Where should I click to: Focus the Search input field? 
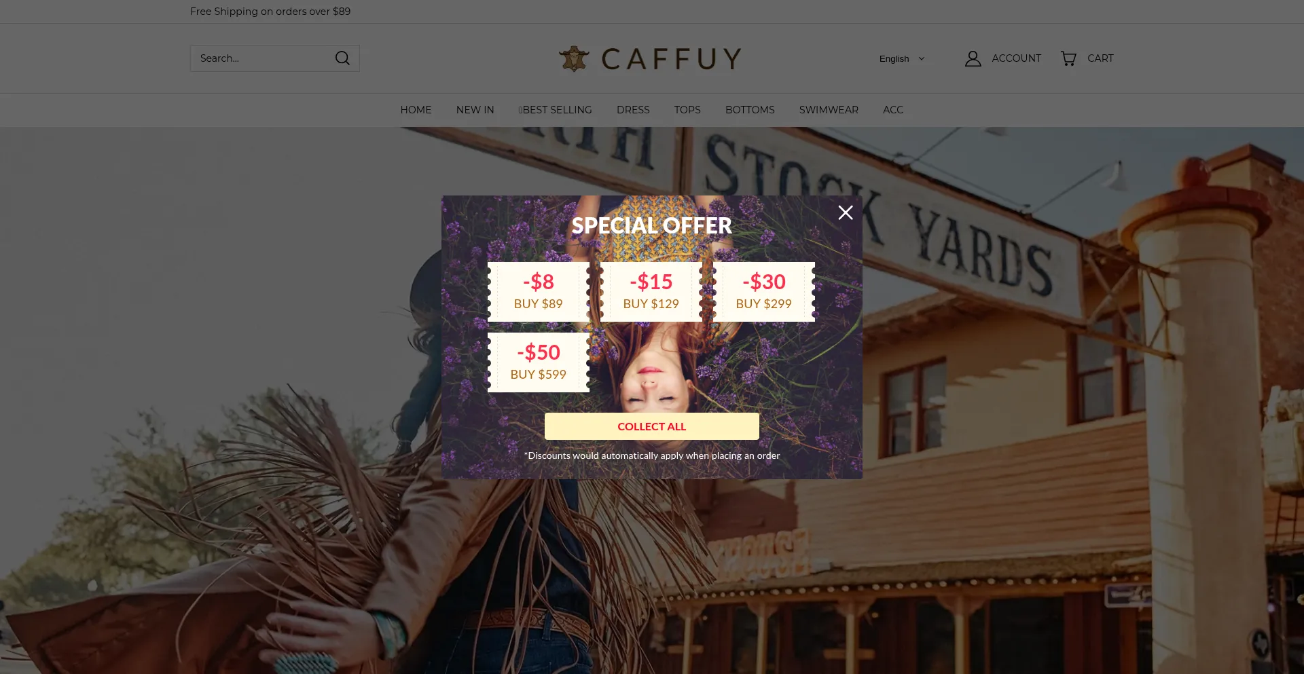(x=261, y=58)
